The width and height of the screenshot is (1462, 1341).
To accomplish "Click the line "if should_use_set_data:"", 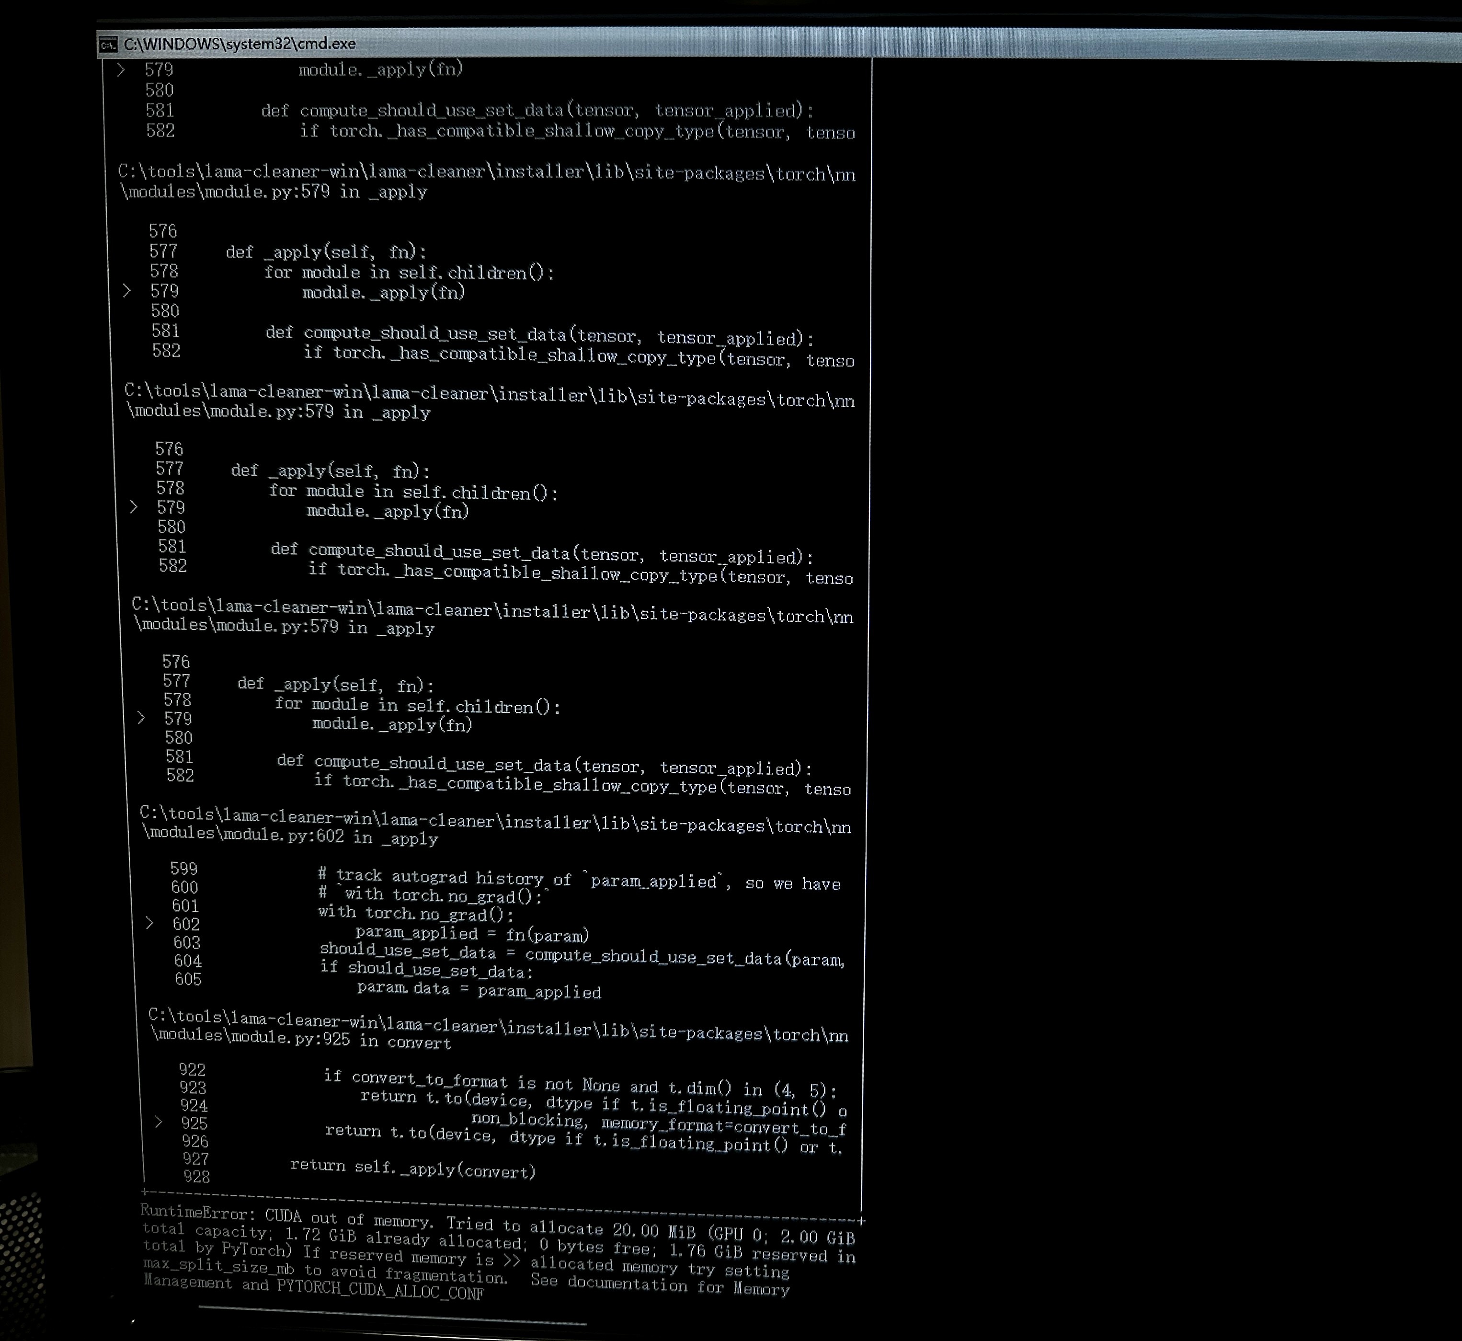I will coord(427,970).
